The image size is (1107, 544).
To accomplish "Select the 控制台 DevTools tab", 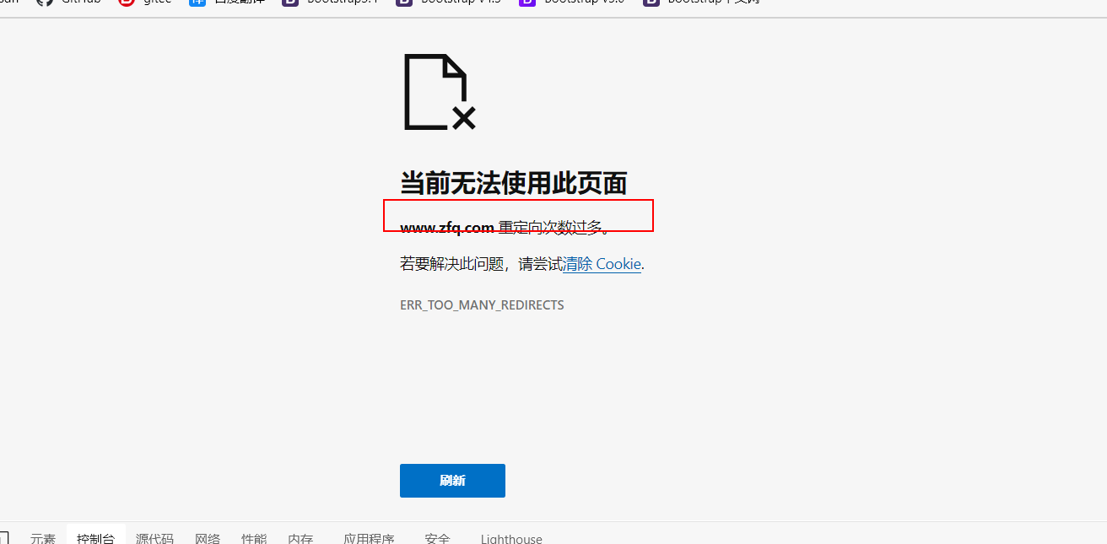I will pos(95,538).
